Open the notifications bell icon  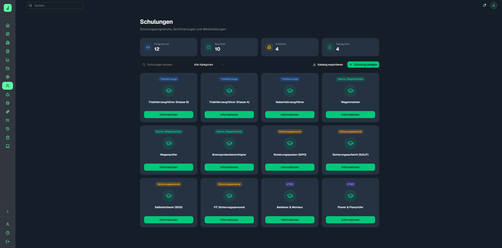click(x=484, y=5)
